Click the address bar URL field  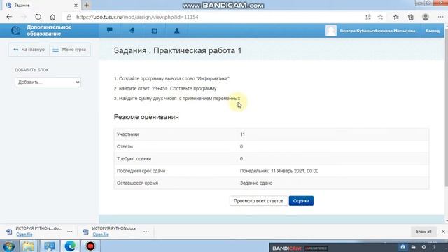point(137,17)
